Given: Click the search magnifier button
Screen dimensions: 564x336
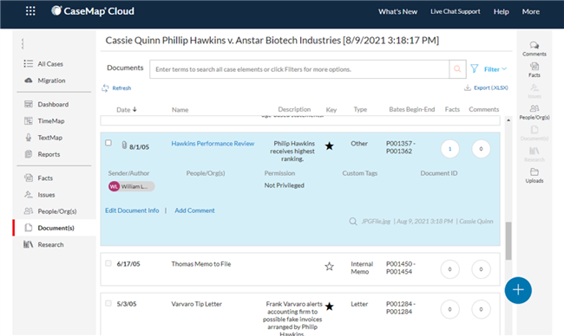Looking at the screenshot, I should click(457, 69).
